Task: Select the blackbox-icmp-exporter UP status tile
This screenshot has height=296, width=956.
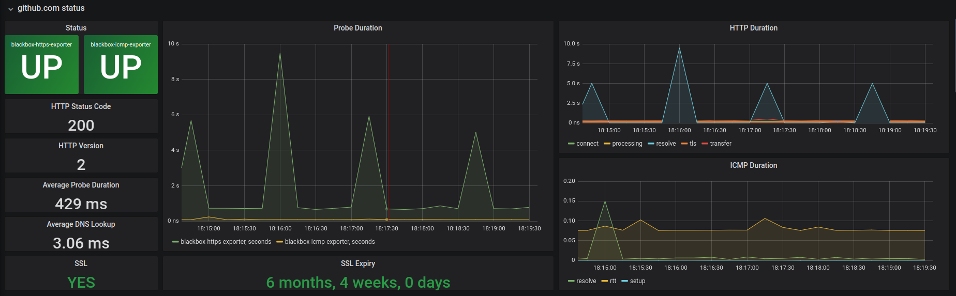Action: [x=121, y=65]
